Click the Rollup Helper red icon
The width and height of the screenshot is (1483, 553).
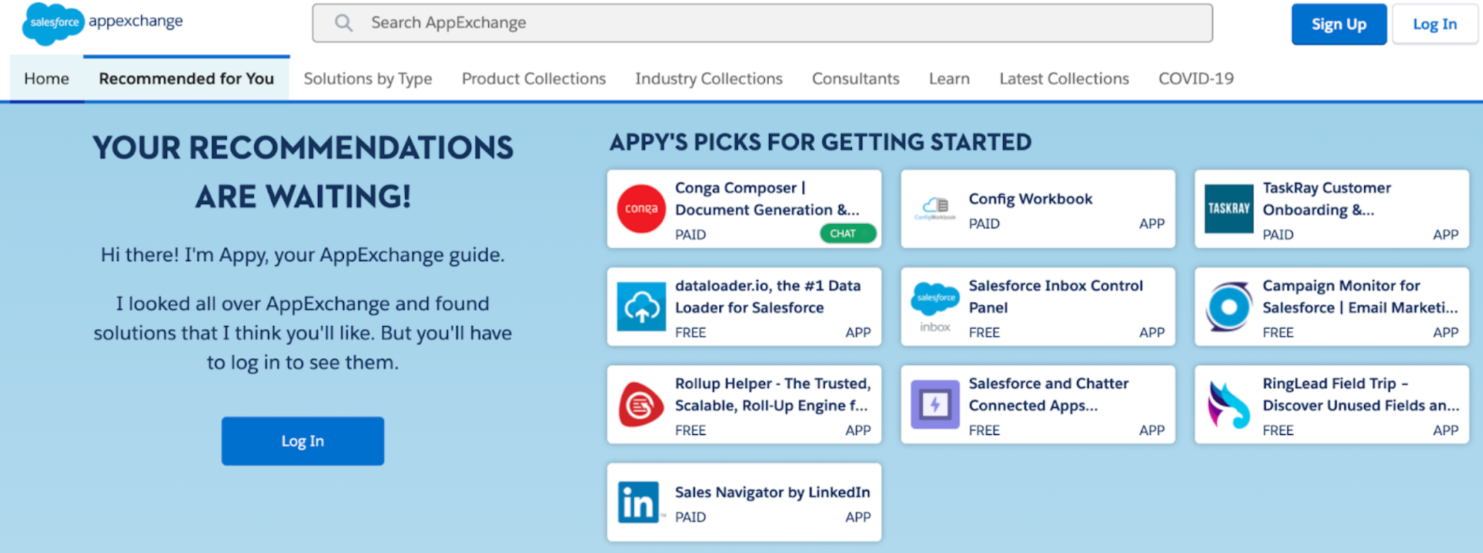641,404
